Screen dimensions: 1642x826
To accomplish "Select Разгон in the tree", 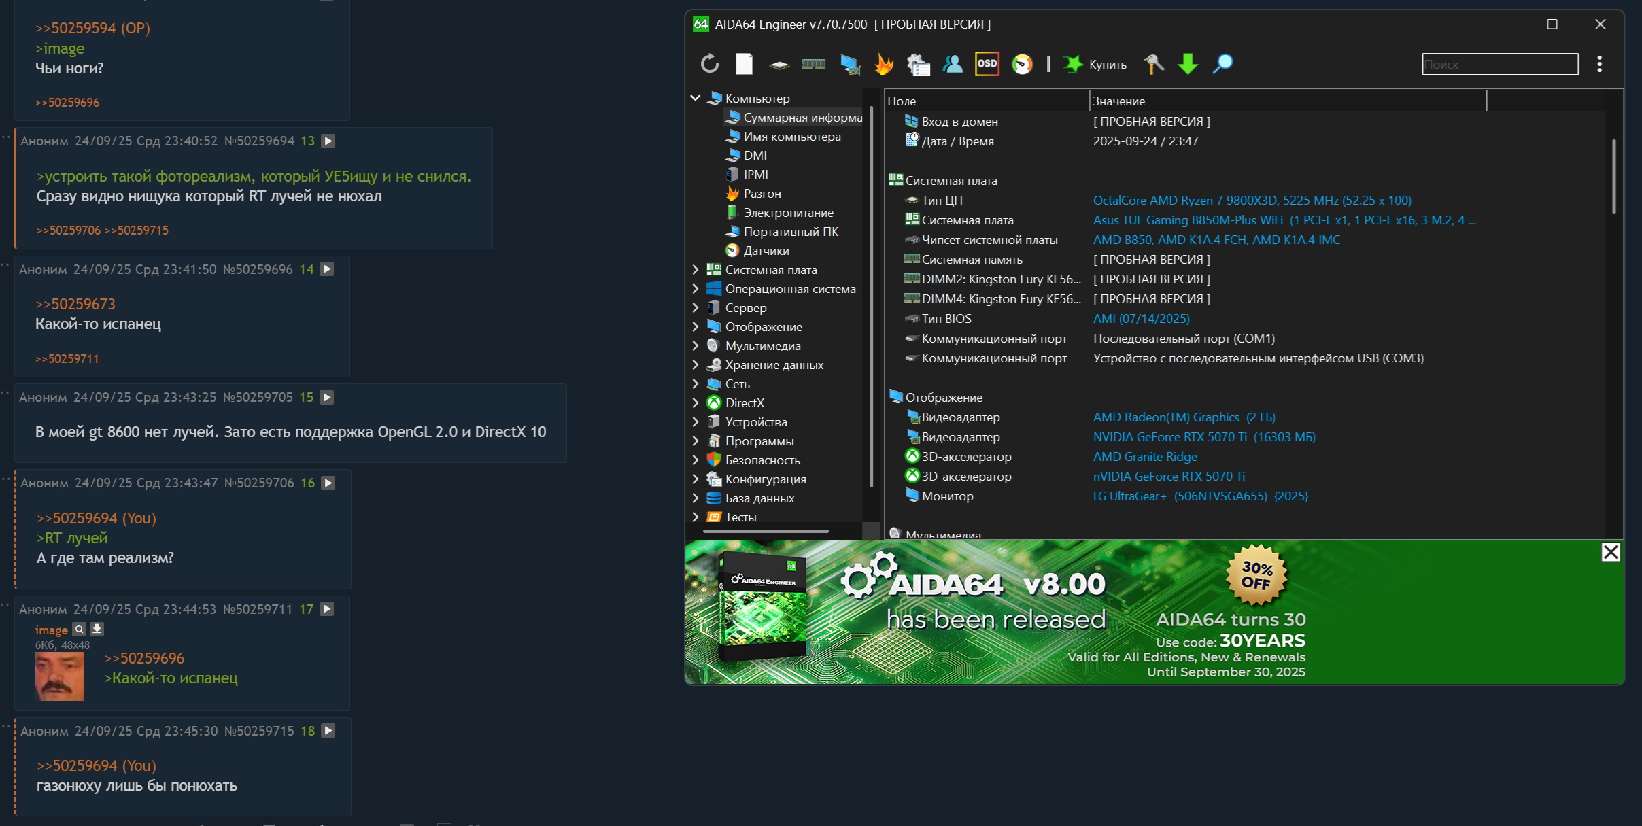I will point(762,193).
